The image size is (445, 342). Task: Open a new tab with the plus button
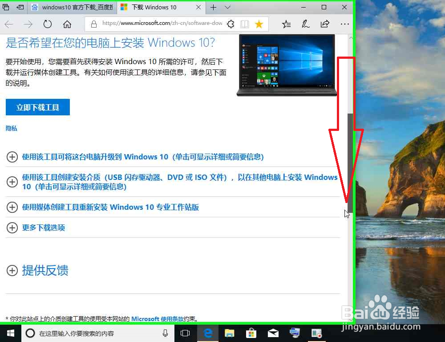pyautogui.click(x=214, y=8)
